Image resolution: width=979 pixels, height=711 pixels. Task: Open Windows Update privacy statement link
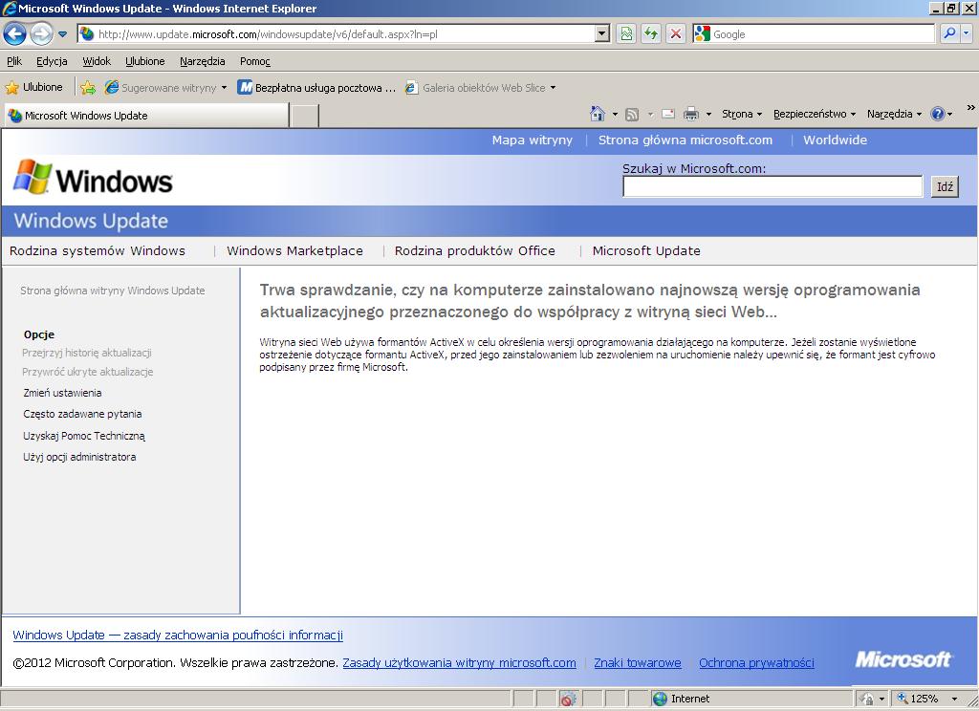click(x=178, y=635)
